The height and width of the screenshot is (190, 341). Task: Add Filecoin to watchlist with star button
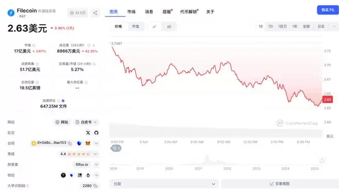78,13
